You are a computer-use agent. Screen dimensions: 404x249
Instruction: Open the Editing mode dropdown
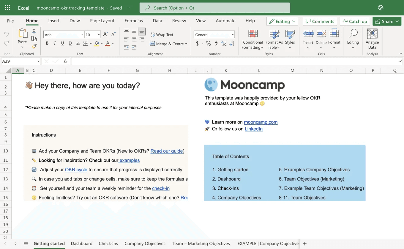(x=282, y=21)
